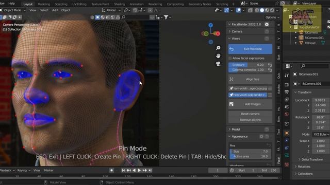330x185 pixels.
Task: Open options menu for side render view
Action: pos(270,95)
